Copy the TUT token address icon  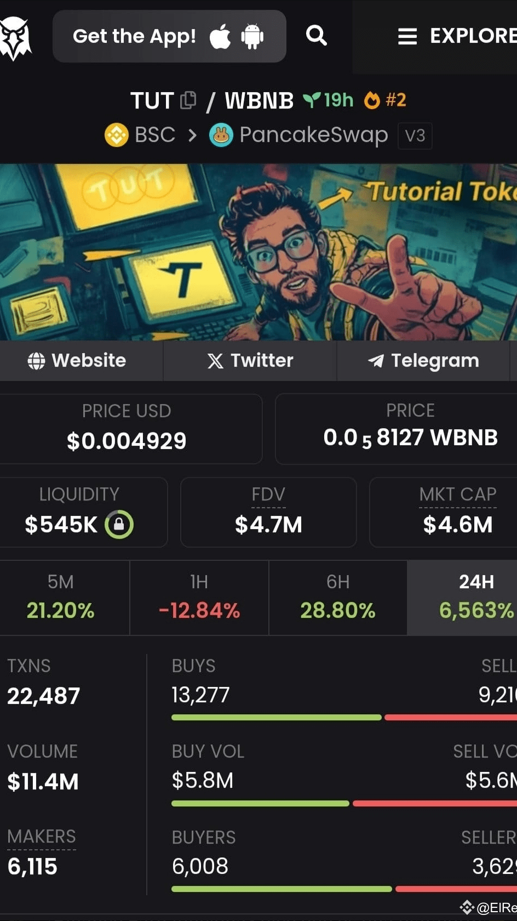[x=188, y=100]
